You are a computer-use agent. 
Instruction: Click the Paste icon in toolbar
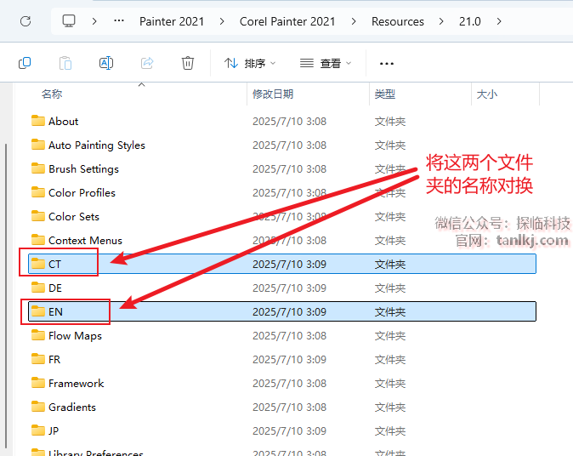pos(65,63)
